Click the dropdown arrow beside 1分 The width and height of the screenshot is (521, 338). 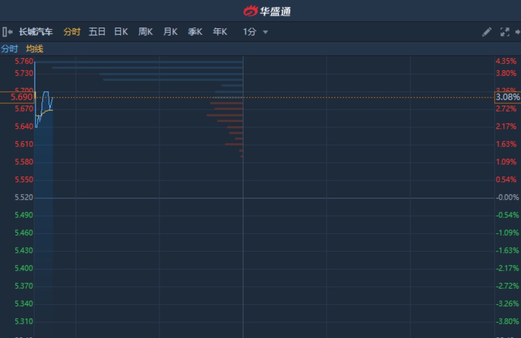click(x=265, y=32)
